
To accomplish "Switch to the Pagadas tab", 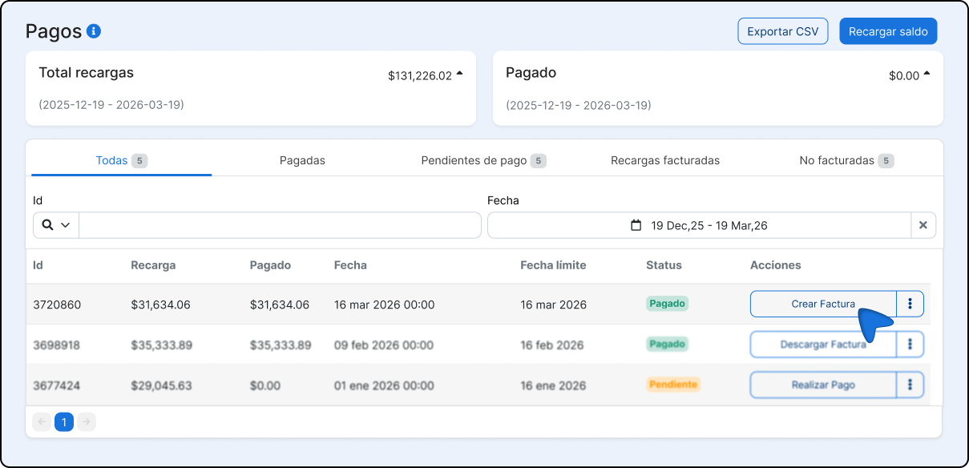I will (302, 160).
